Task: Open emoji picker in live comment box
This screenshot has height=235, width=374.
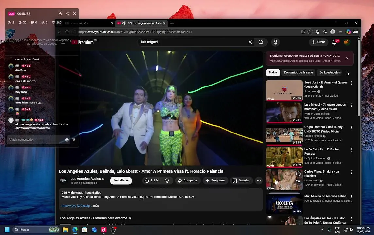Action: pyautogui.click(x=67, y=140)
